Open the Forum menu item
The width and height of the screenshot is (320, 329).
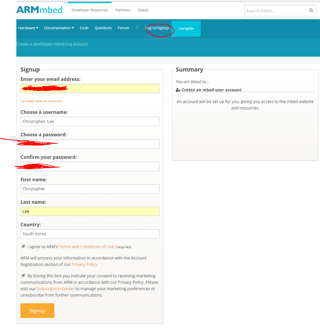click(123, 28)
